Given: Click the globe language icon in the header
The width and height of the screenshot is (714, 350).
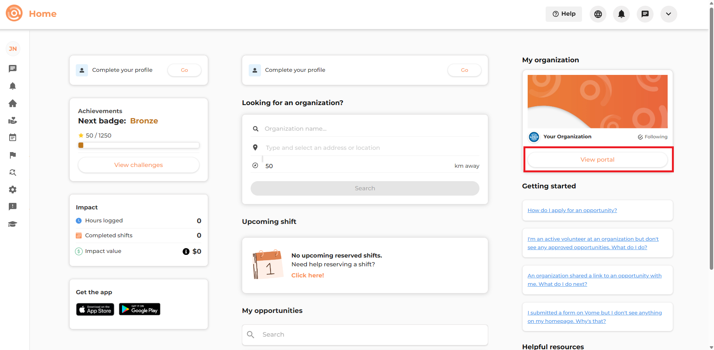Looking at the screenshot, I should [598, 14].
